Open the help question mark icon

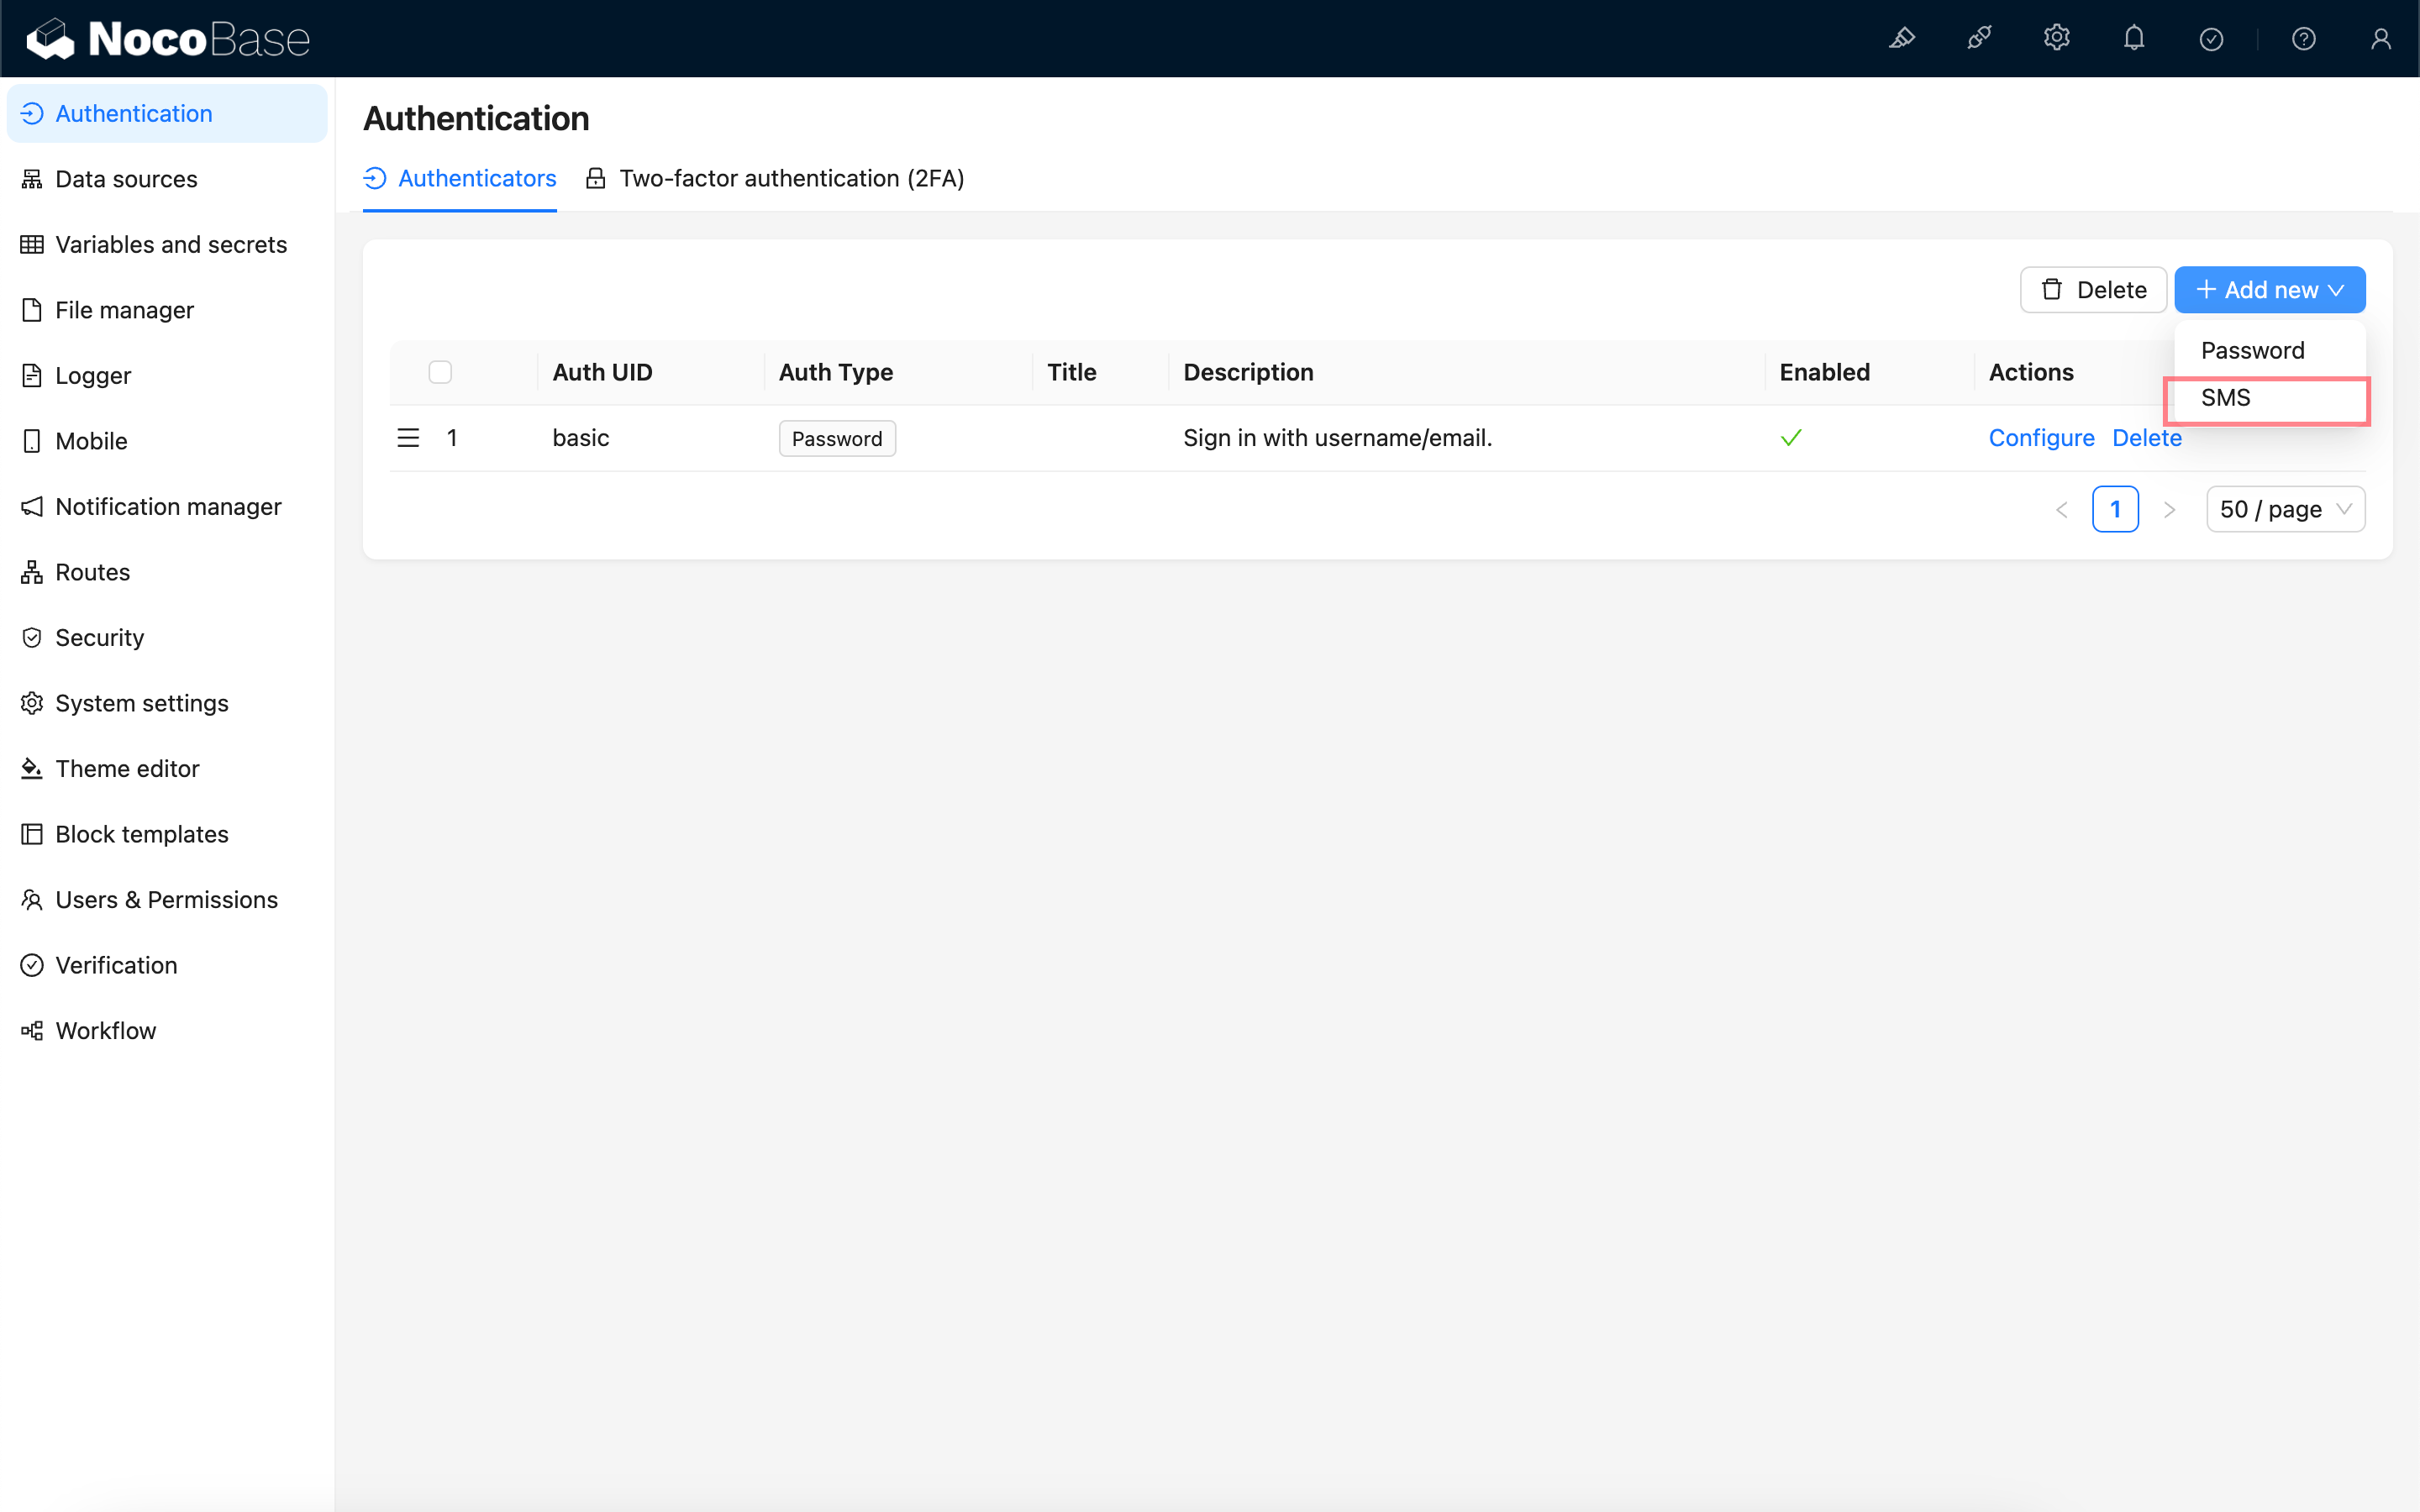click(x=2303, y=39)
